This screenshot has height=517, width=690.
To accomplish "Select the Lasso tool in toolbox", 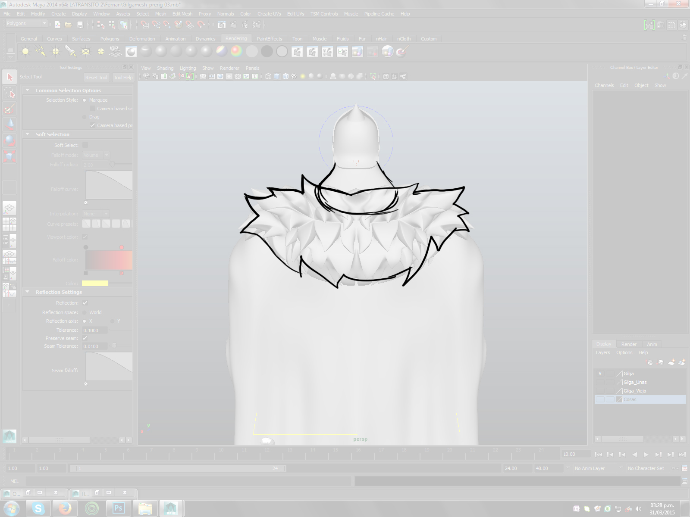I will point(9,93).
